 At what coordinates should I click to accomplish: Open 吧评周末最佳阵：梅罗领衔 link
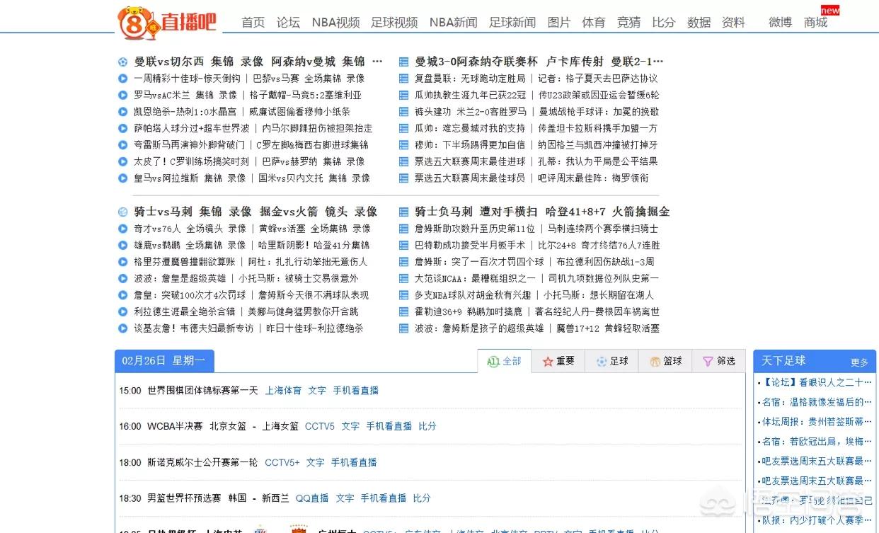point(593,178)
